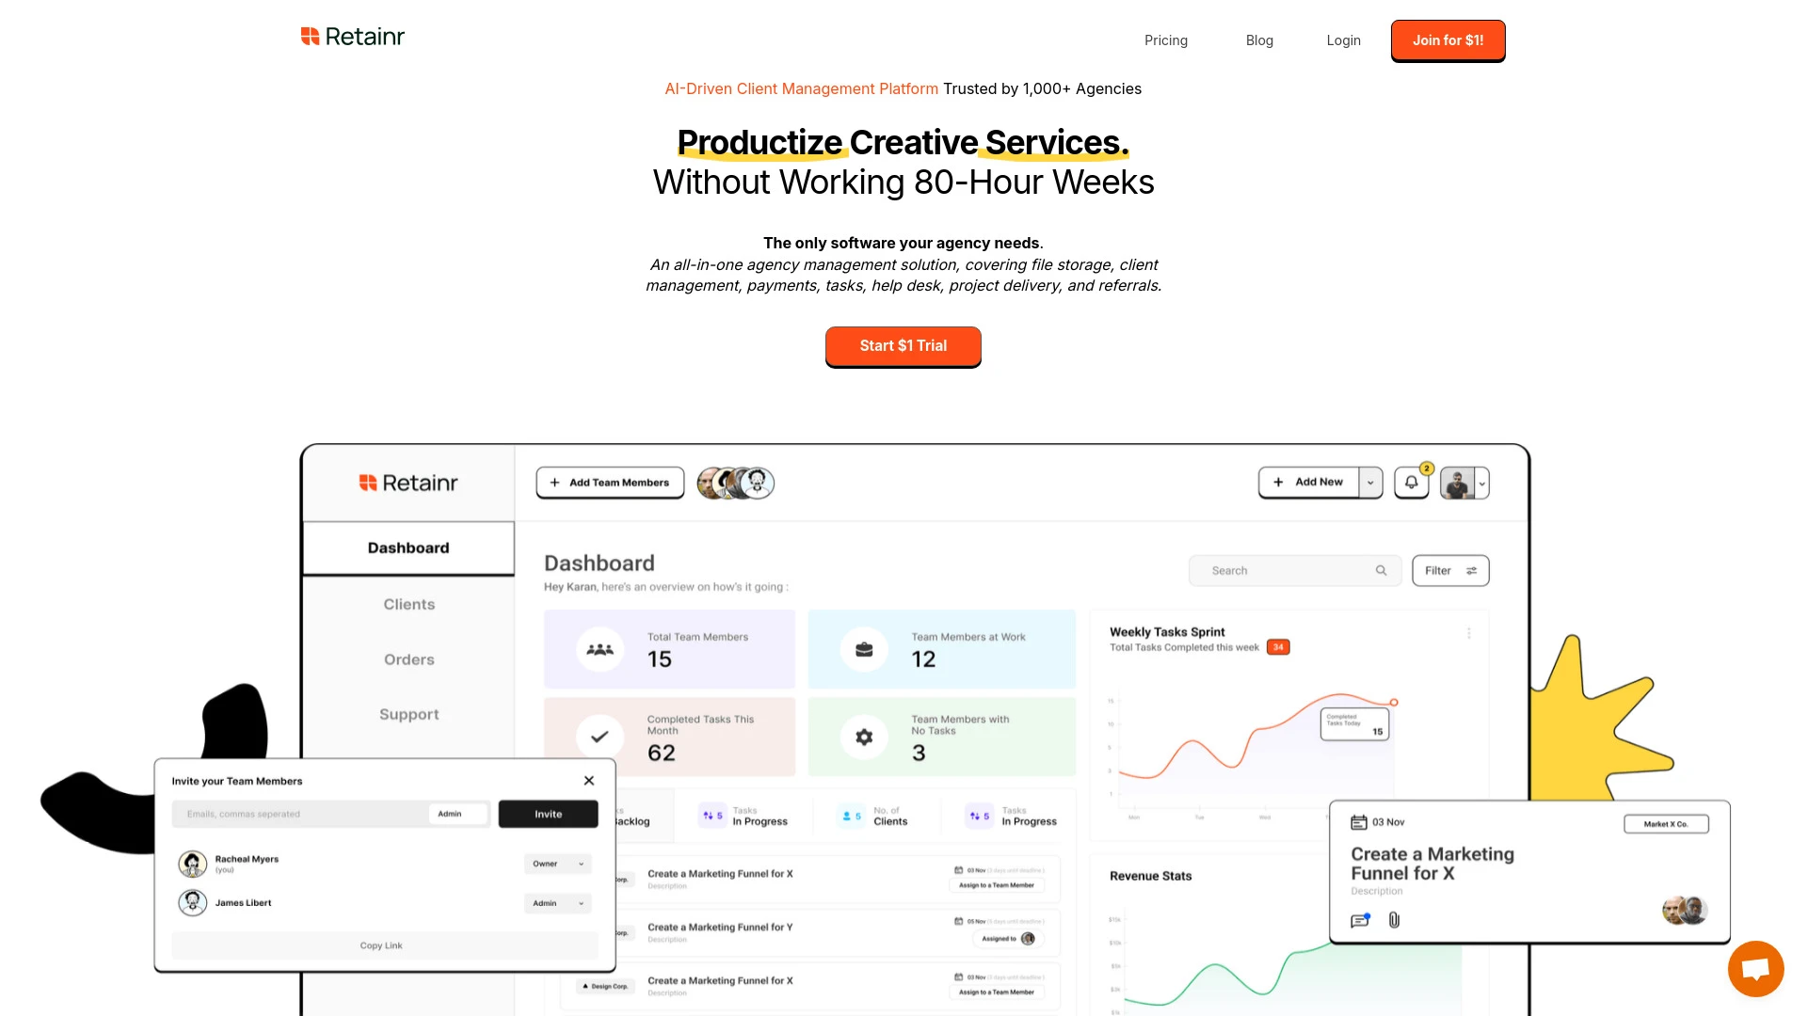Click the Invite button in team modal
The width and height of the screenshot is (1807, 1016).
(x=549, y=814)
